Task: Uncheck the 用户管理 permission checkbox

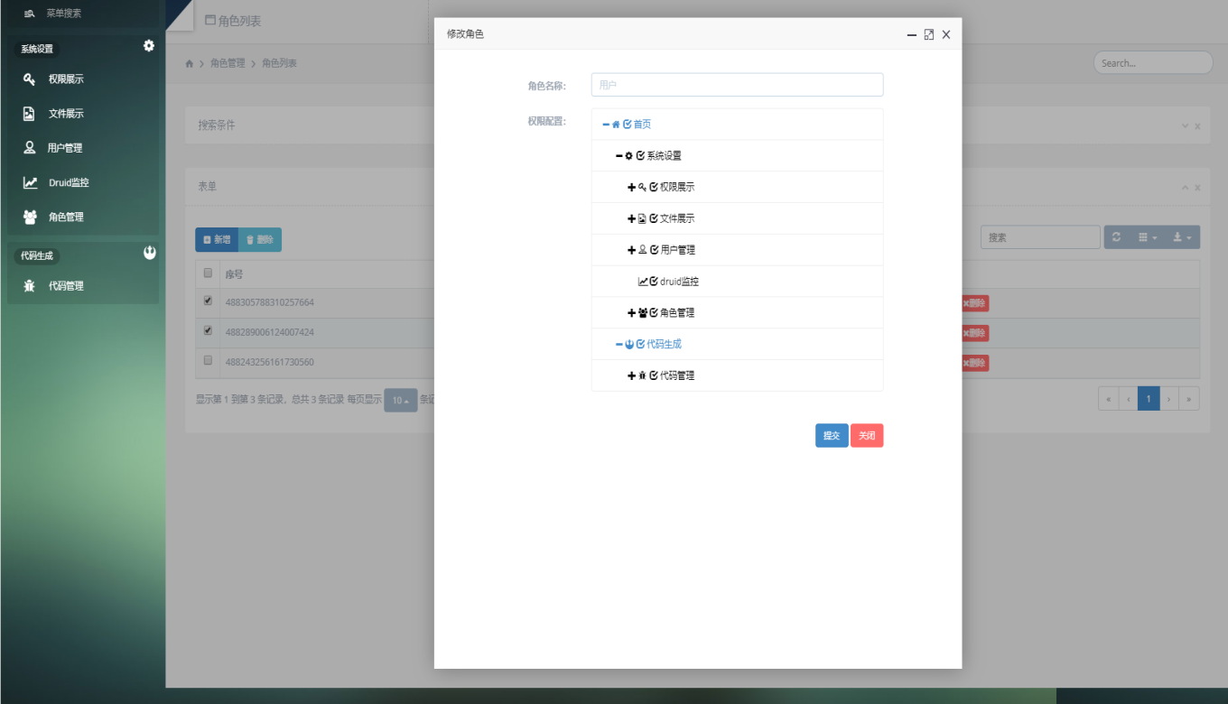Action: point(654,250)
